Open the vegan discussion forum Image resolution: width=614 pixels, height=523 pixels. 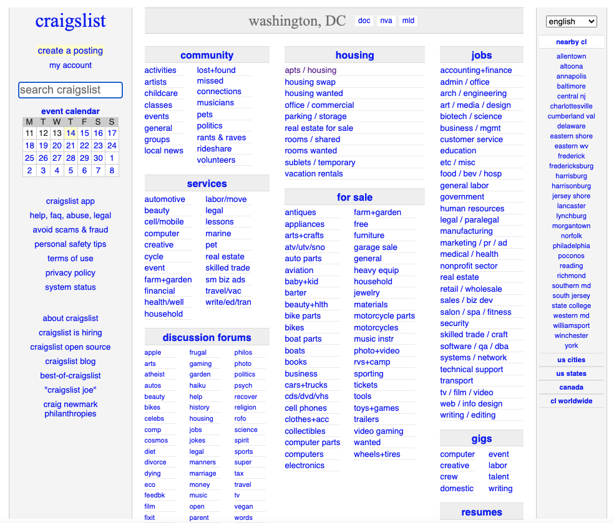pyautogui.click(x=243, y=507)
